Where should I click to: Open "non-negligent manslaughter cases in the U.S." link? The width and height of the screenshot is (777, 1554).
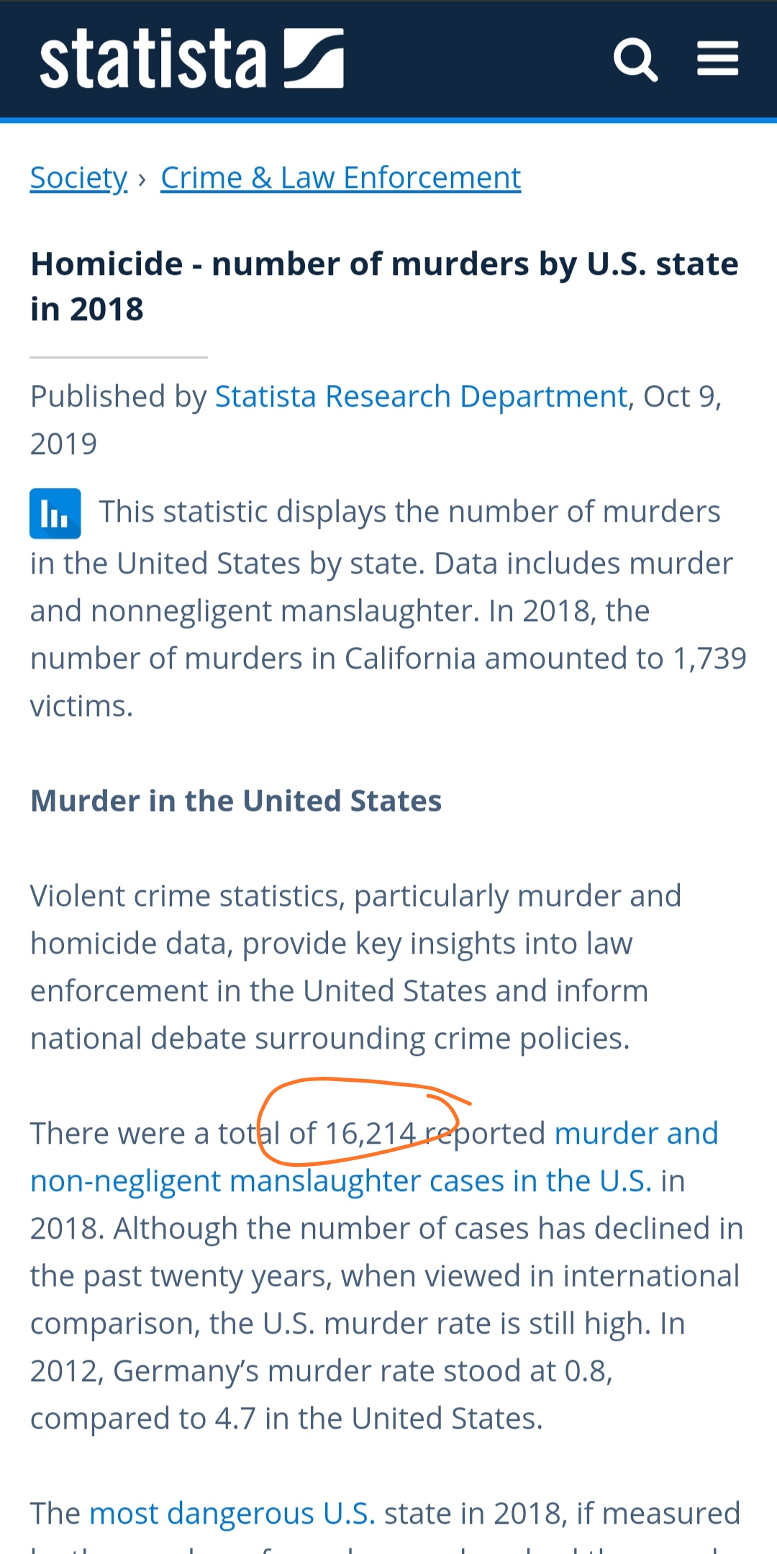(341, 1181)
